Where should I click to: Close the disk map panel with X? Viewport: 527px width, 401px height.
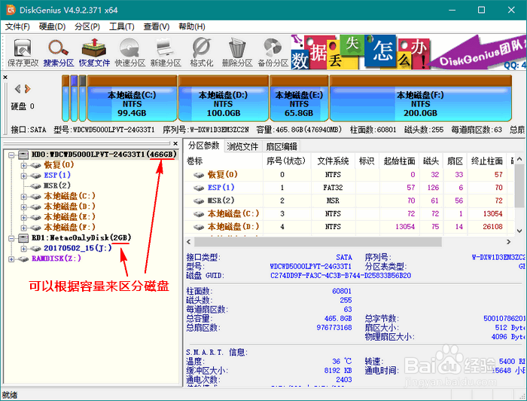click(5, 77)
